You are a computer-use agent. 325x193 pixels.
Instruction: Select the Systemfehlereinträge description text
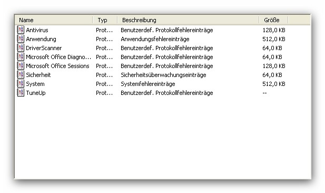[148, 84]
